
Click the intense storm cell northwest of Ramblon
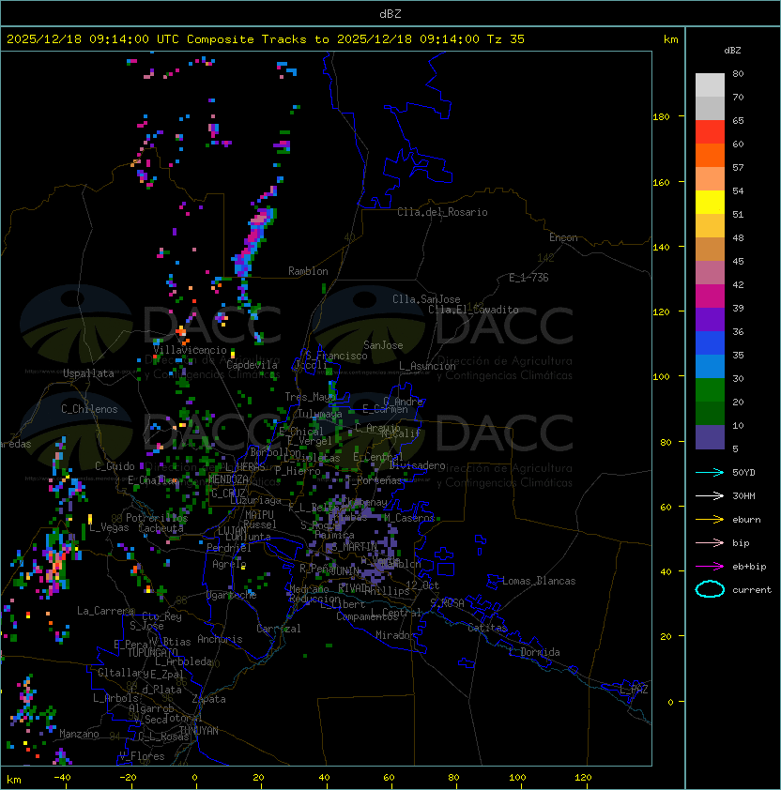[254, 236]
